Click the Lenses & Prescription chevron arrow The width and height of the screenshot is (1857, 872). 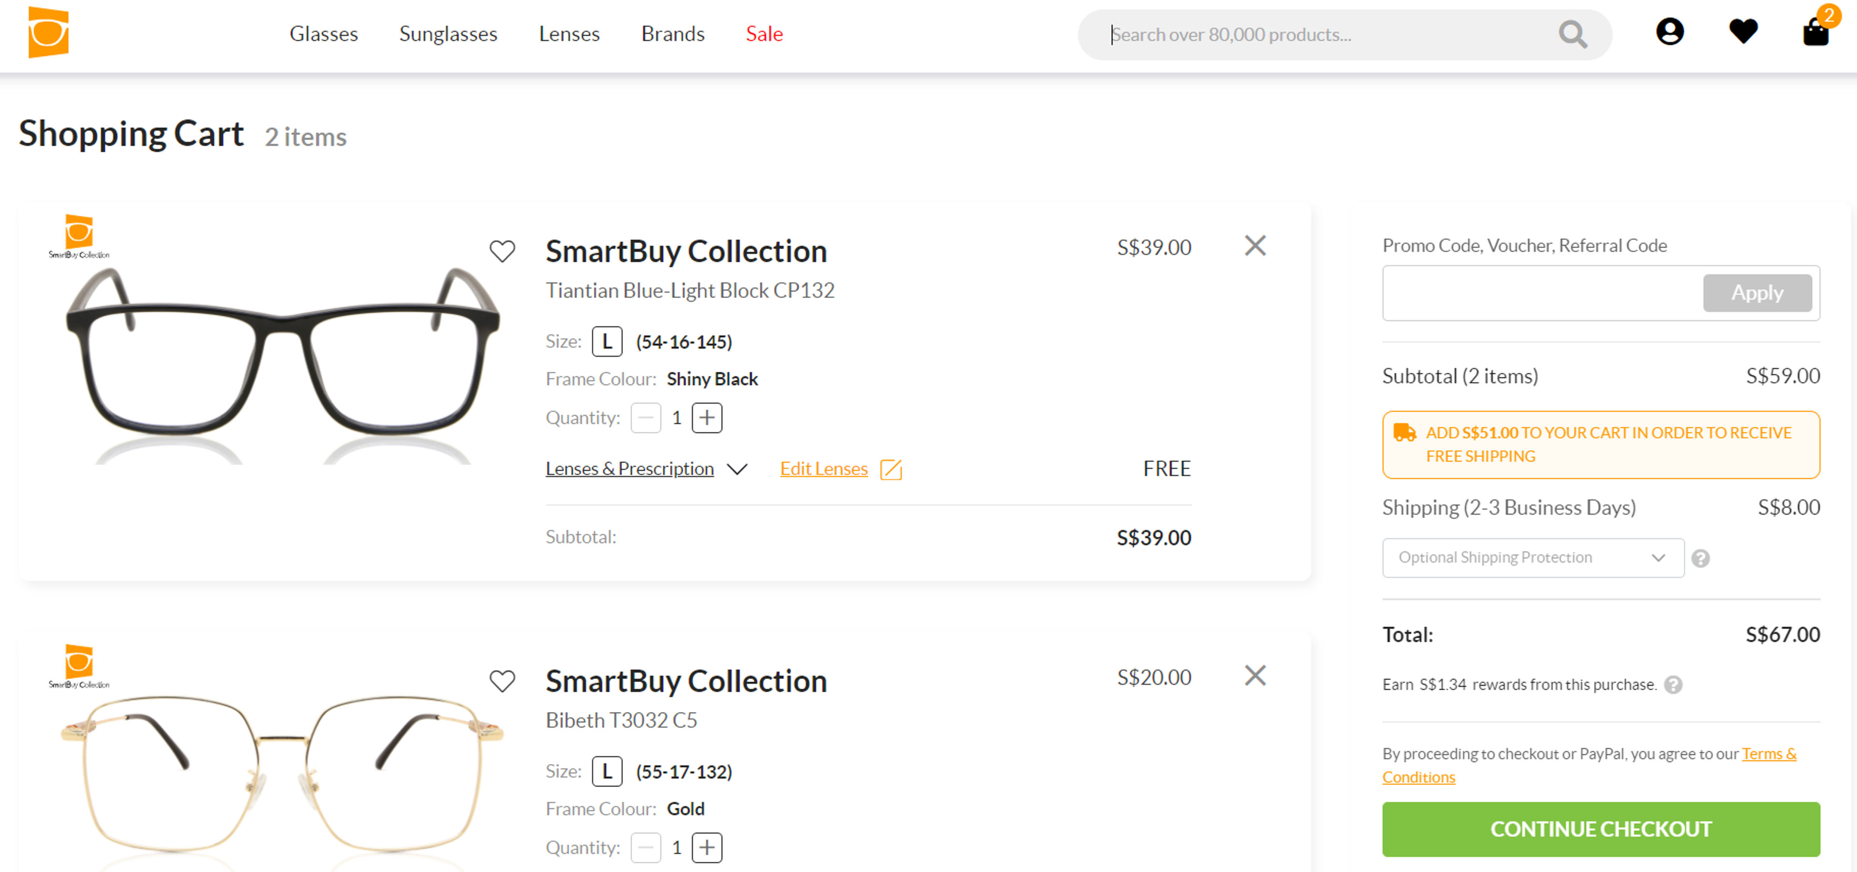click(737, 469)
